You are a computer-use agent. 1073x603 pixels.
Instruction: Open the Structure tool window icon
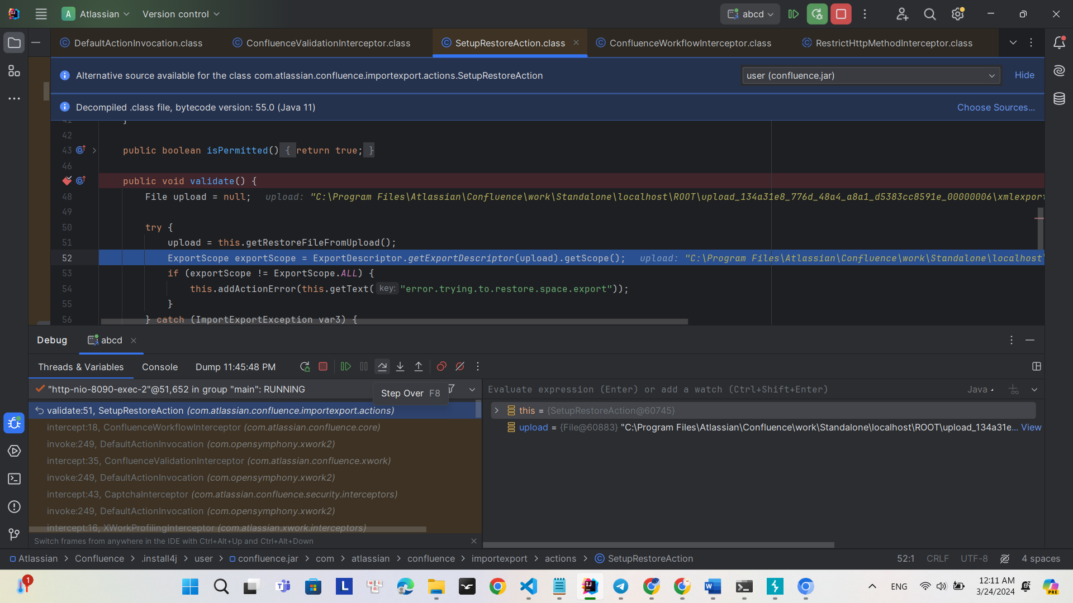point(14,71)
